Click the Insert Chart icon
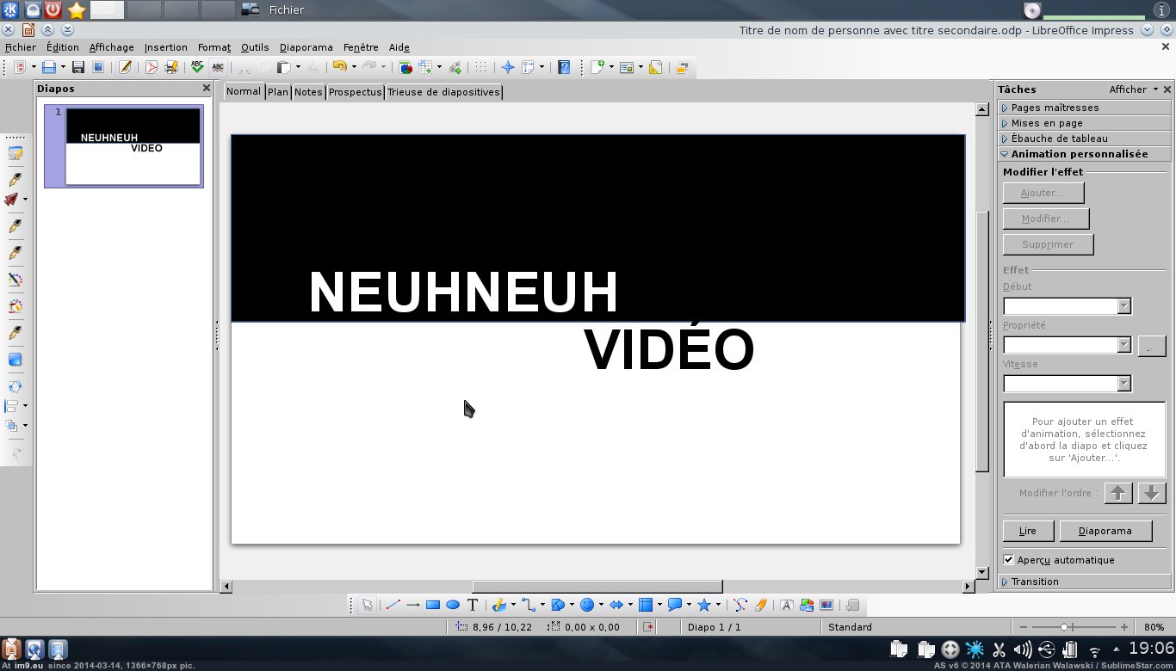 pyautogui.click(x=405, y=67)
